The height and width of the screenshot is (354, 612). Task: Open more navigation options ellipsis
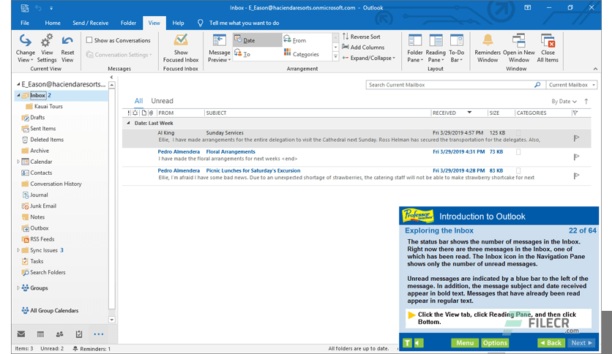click(x=99, y=334)
